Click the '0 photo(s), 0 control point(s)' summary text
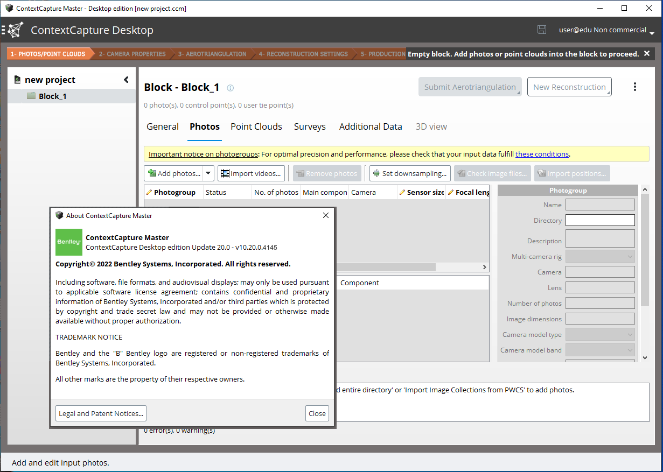The image size is (663, 472). (219, 105)
